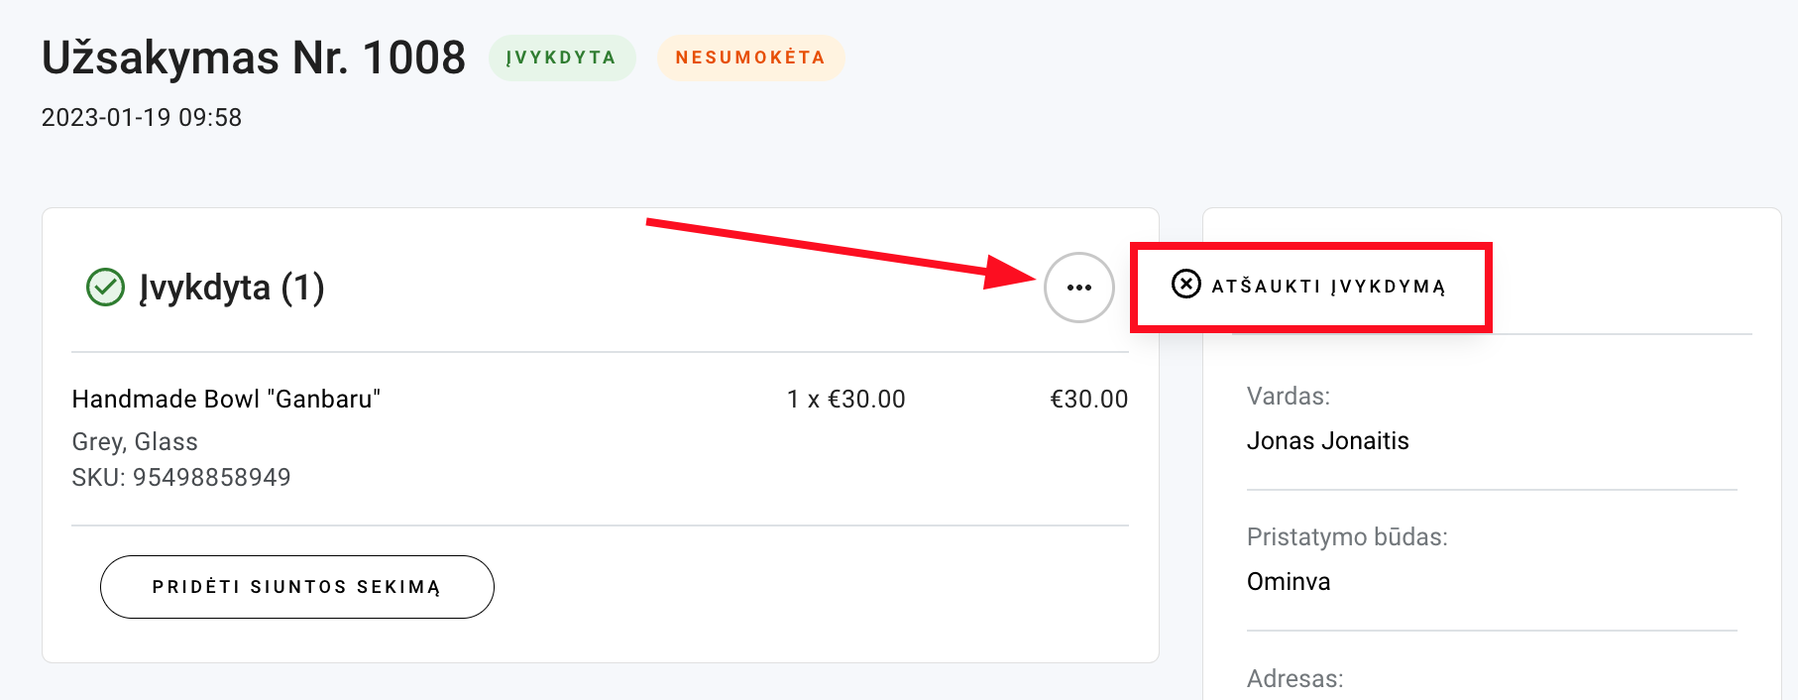1798x700 pixels.
Task: Click the "Grey, Glass" variant text
Action: coord(135,441)
